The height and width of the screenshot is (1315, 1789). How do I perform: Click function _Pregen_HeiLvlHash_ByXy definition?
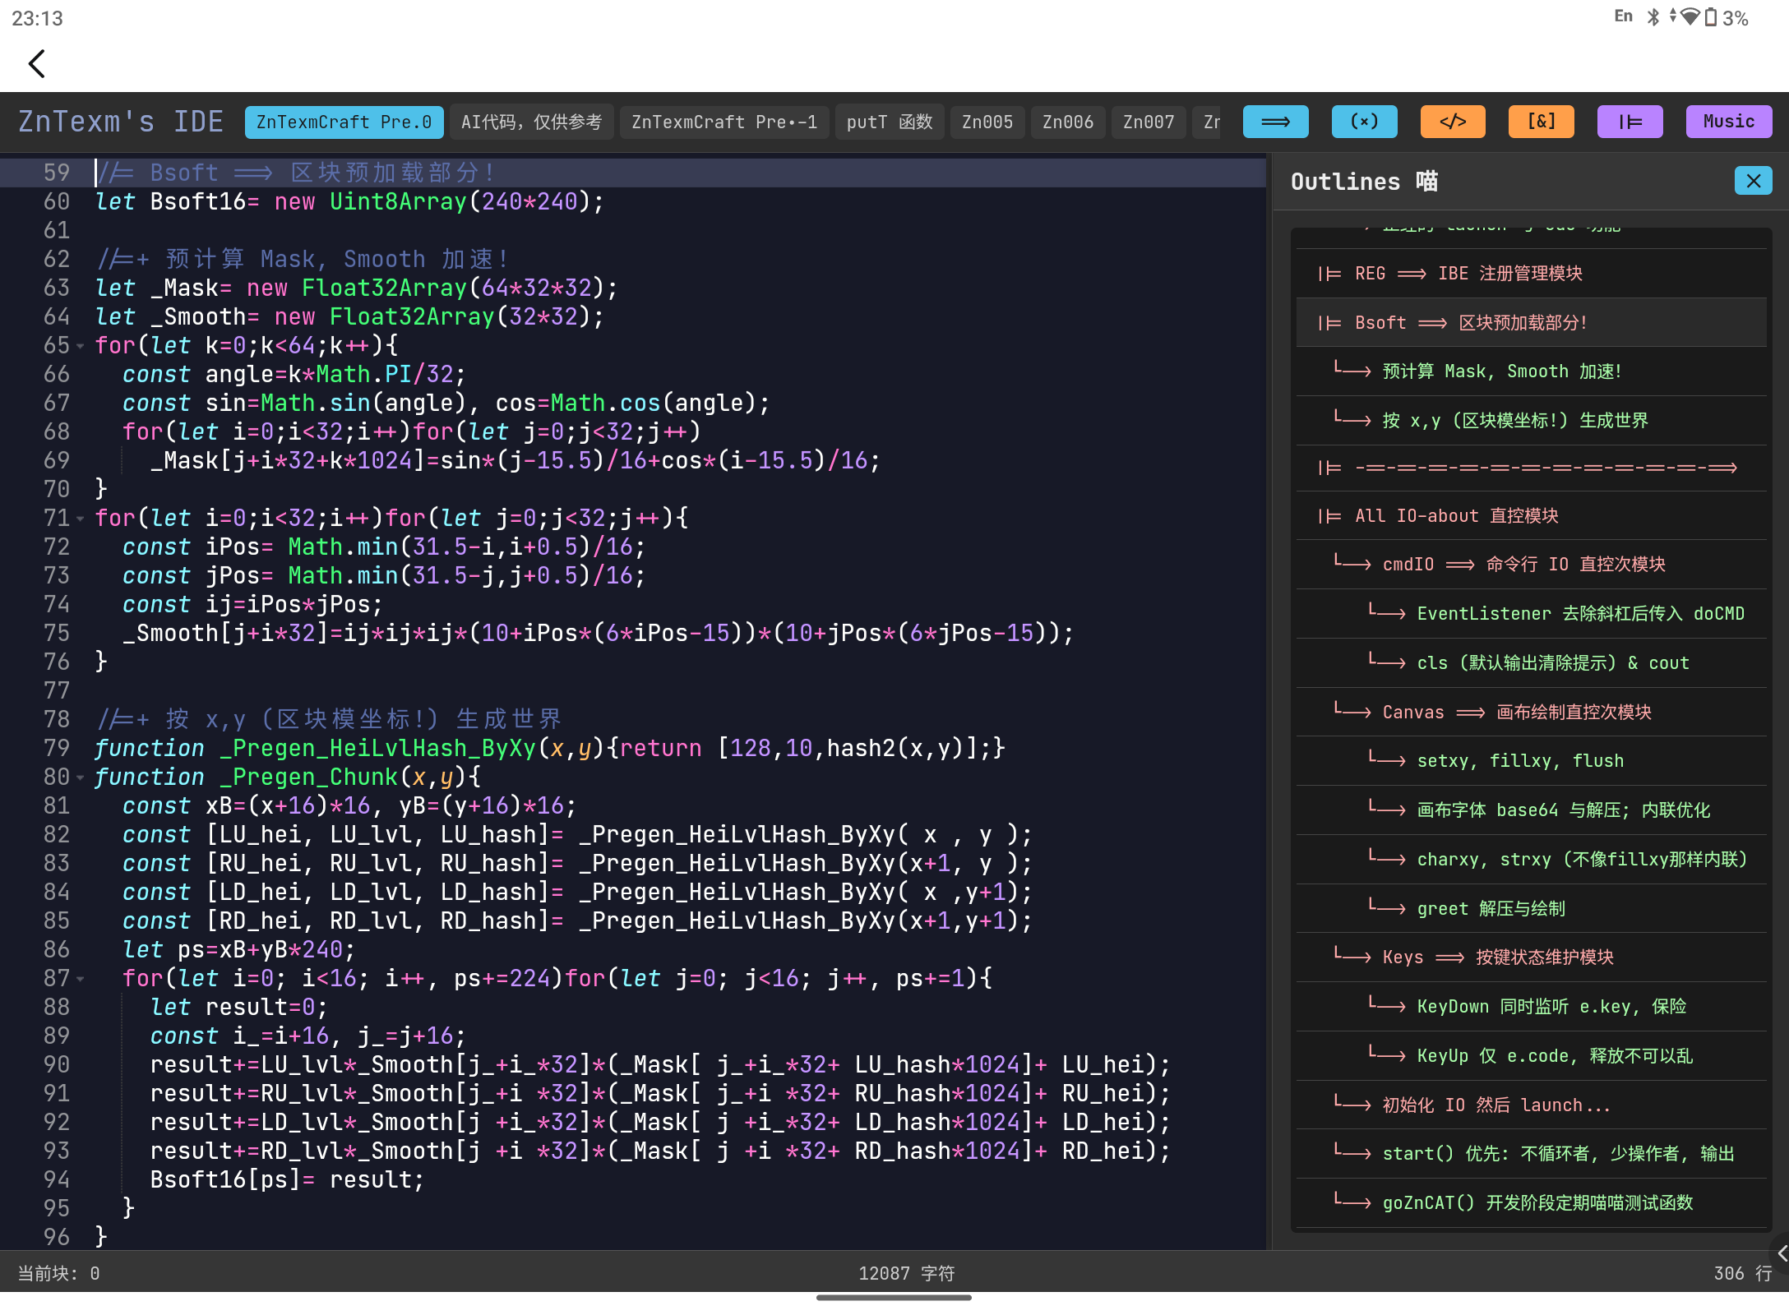pyautogui.click(x=549, y=749)
